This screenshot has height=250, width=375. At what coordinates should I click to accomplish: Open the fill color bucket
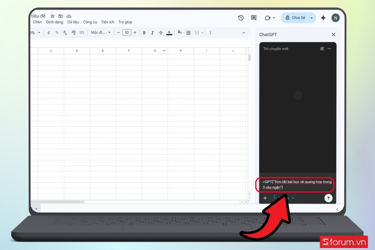[x=180, y=32]
